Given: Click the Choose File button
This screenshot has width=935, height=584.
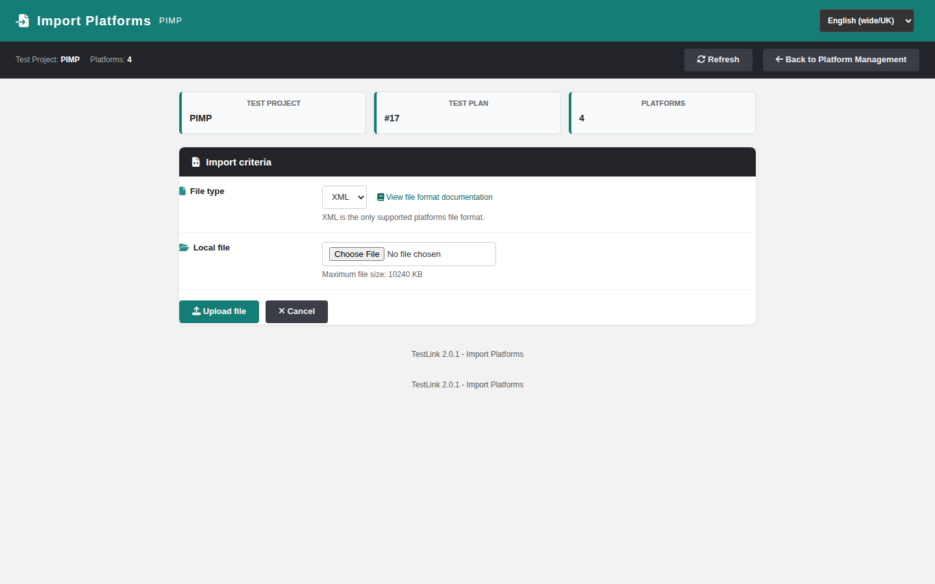Looking at the screenshot, I should point(356,254).
